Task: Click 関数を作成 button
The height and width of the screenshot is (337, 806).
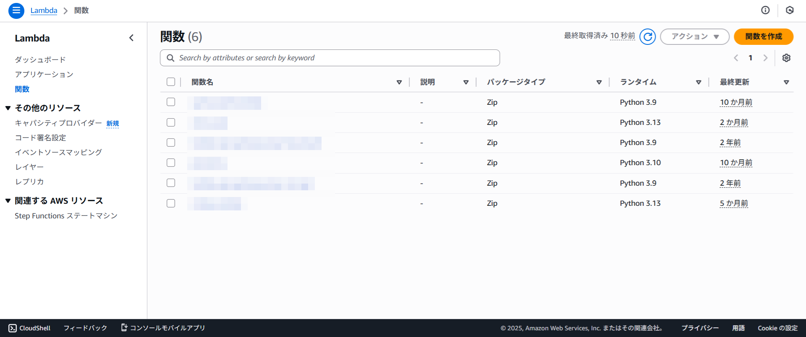Action: pos(763,37)
